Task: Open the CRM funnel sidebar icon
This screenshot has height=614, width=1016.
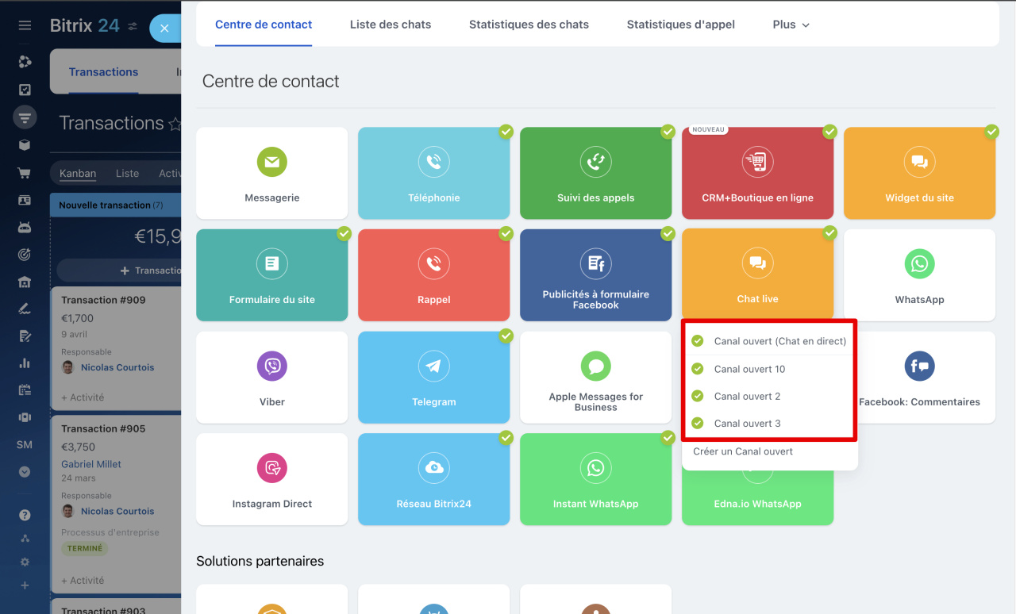Action: pos(25,117)
